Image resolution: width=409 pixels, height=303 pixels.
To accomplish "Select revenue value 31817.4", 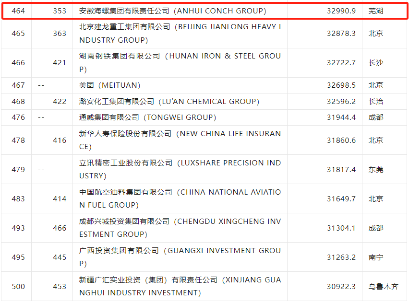I will point(341,170).
